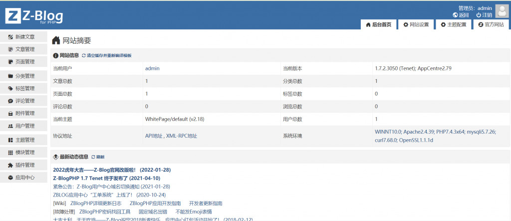Click 固定域名出错 link
The height and width of the screenshot is (221, 511).
pos(153,212)
